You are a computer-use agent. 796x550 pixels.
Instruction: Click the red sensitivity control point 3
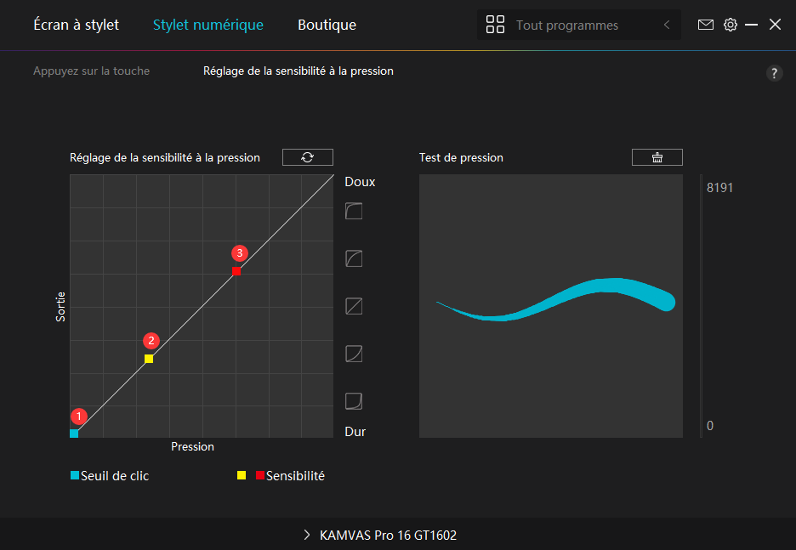pos(236,271)
